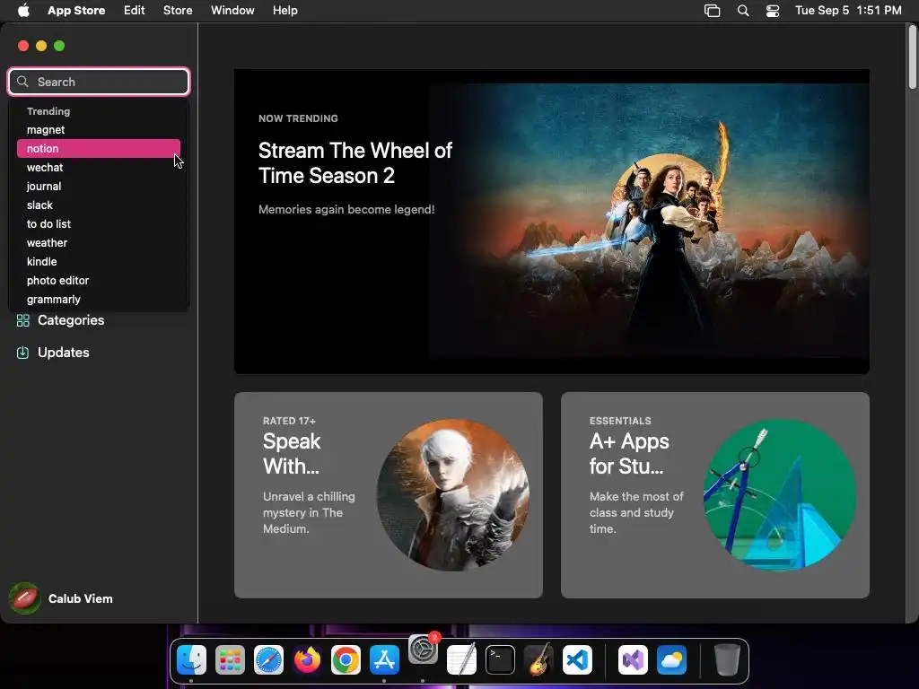Image resolution: width=919 pixels, height=689 pixels.
Task: Select trending search 'journal'
Action: pos(99,186)
